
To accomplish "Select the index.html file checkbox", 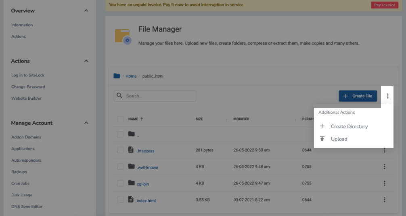I will pos(120,200).
